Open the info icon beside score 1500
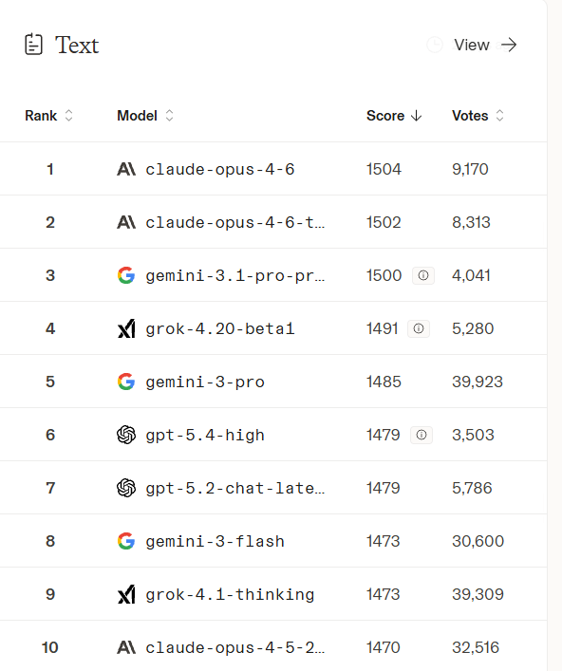The width and height of the screenshot is (562, 671). coord(423,275)
